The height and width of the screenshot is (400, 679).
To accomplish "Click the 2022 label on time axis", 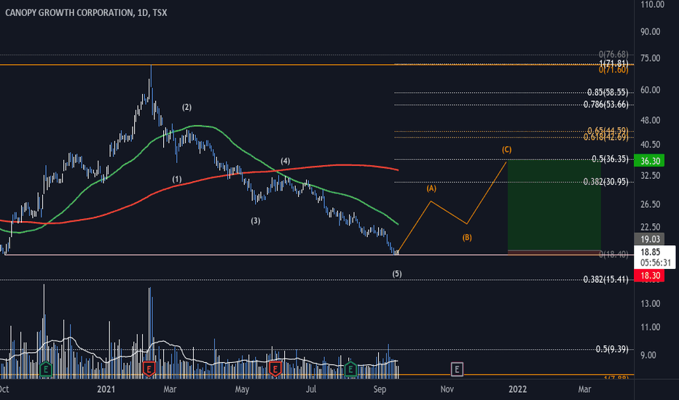I will point(517,389).
